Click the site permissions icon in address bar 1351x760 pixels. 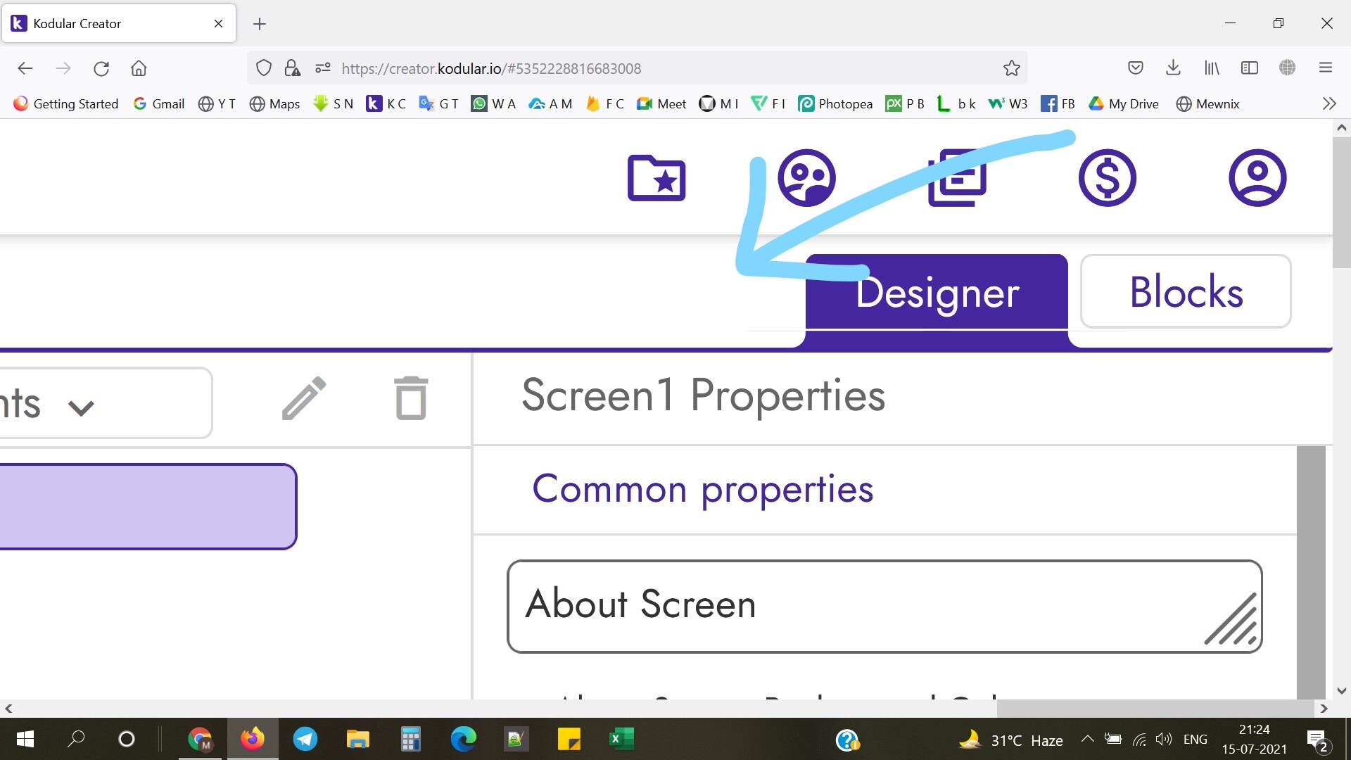click(x=323, y=68)
